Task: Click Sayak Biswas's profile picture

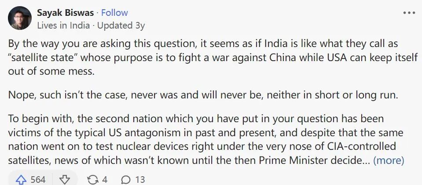Action: [x=20, y=18]
